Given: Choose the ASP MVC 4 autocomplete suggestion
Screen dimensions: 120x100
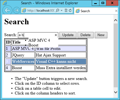Looking at the screenshot, I should point(39,40).
